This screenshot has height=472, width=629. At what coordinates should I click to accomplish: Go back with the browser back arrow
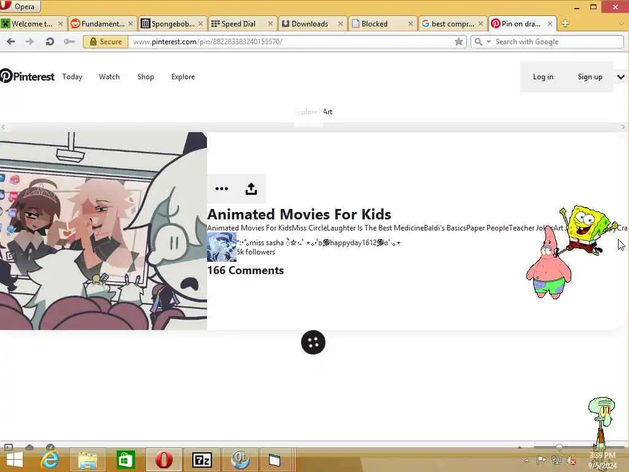(x=11, y=41)
